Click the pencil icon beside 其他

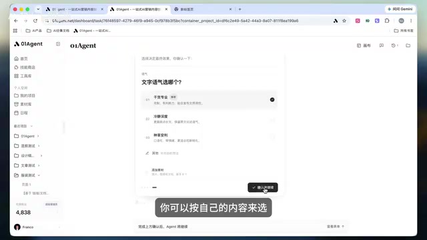coord(147,153)
